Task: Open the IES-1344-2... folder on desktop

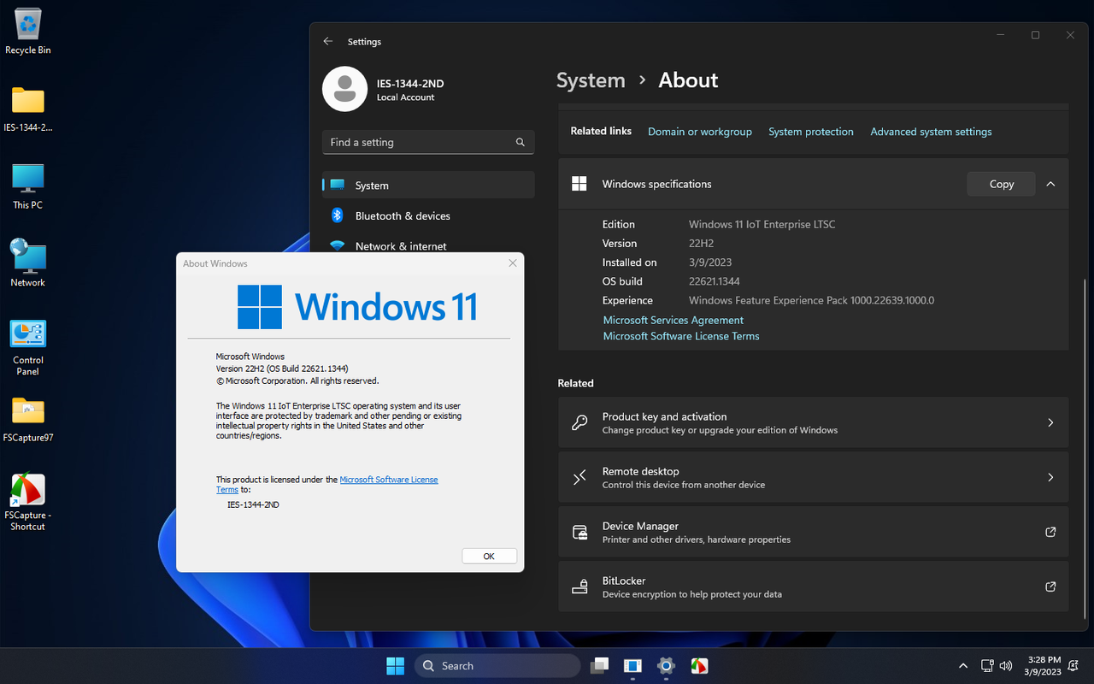Action: tap(27, 109)
